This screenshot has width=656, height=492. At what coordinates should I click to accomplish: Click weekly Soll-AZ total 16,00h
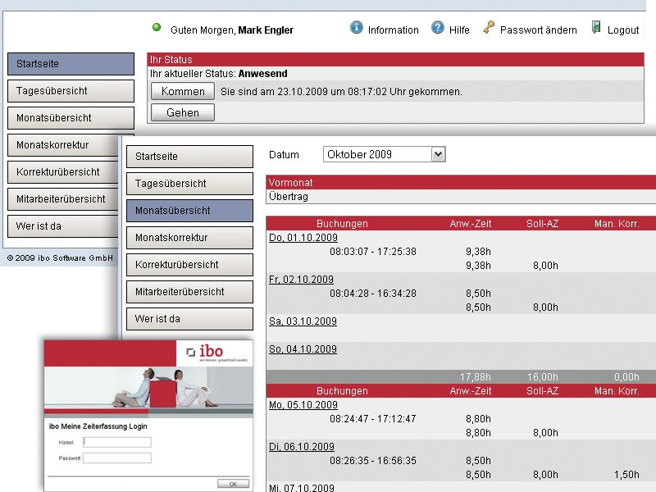coord(543,377)
